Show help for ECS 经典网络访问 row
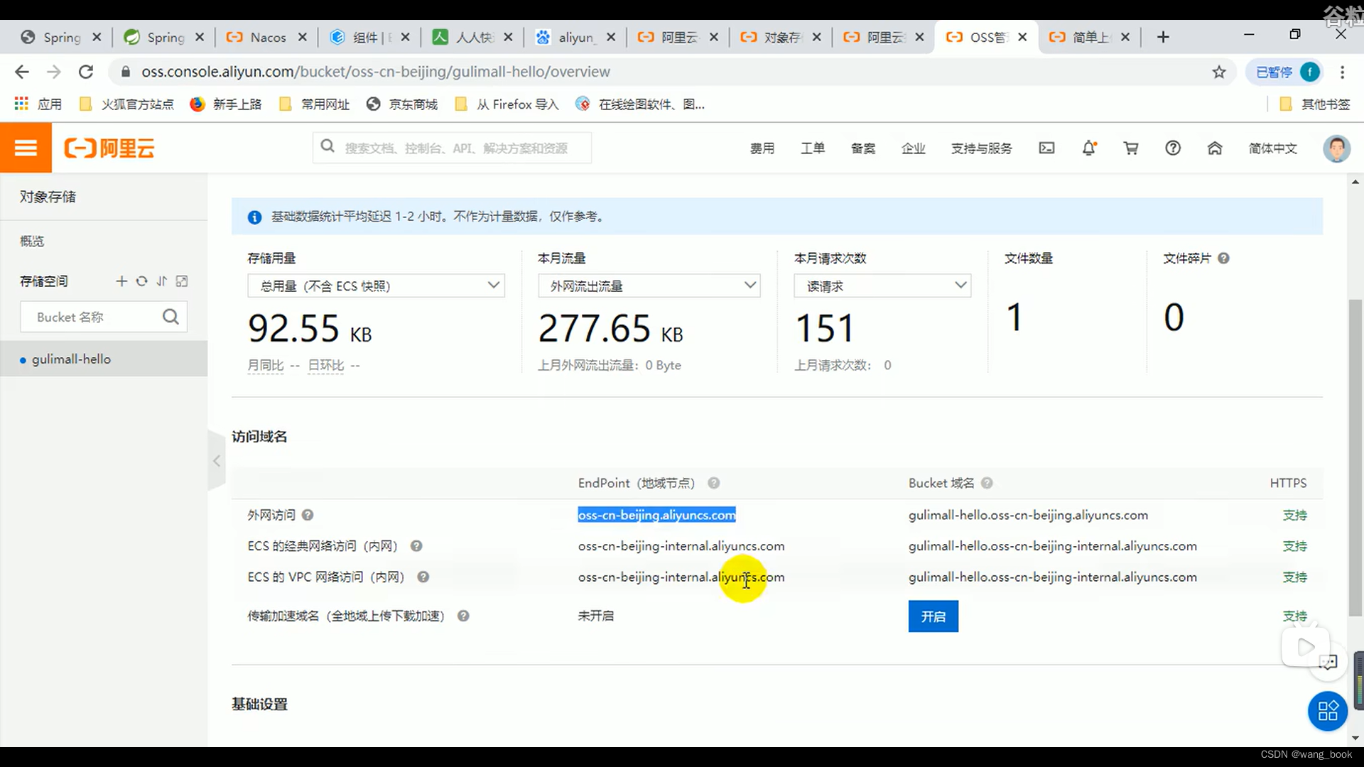Image resolution: width=1364 pixels, height=767 pixels. point(416,546)
